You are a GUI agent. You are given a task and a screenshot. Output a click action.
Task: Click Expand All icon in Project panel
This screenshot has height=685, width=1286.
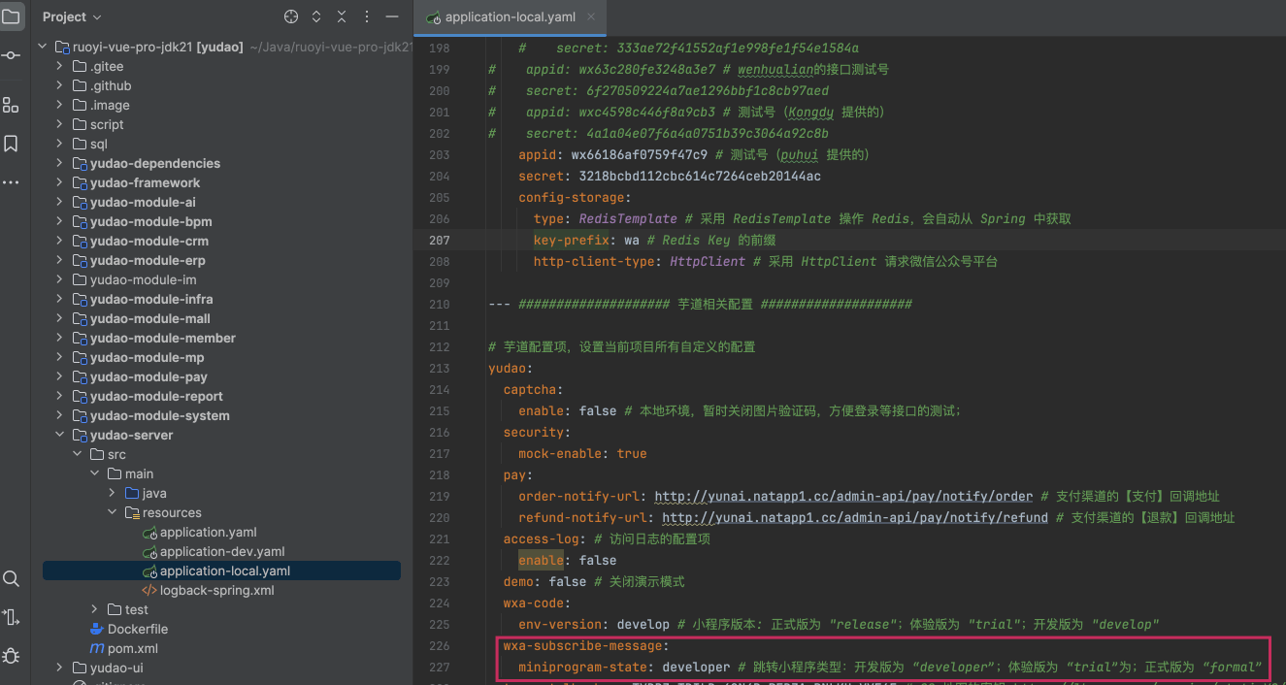click(x=316, y=16)
